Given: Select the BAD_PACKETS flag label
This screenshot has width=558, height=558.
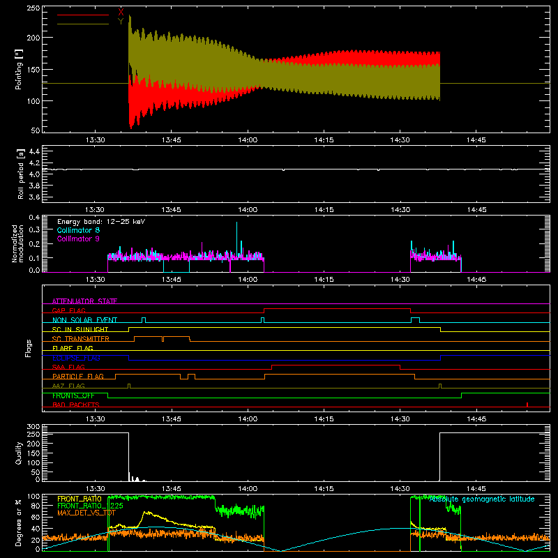Looking at the screenshot, I should [x=76, y=405].
